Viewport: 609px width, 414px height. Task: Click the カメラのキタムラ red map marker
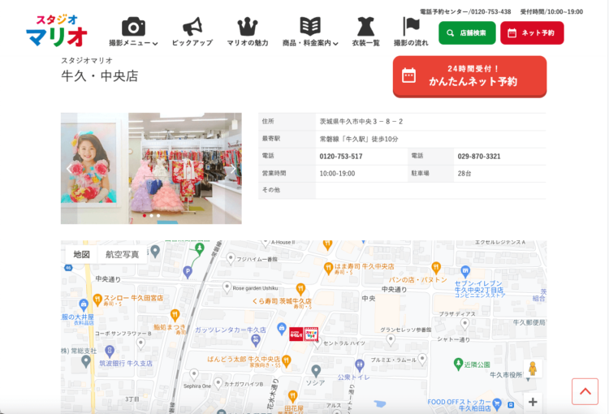[296, 334]
